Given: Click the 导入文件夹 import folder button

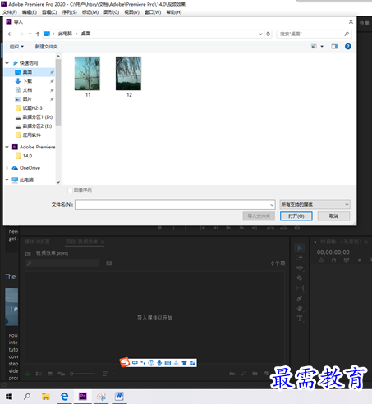Looking at the screenshot, I should click(x=259, y=216).
